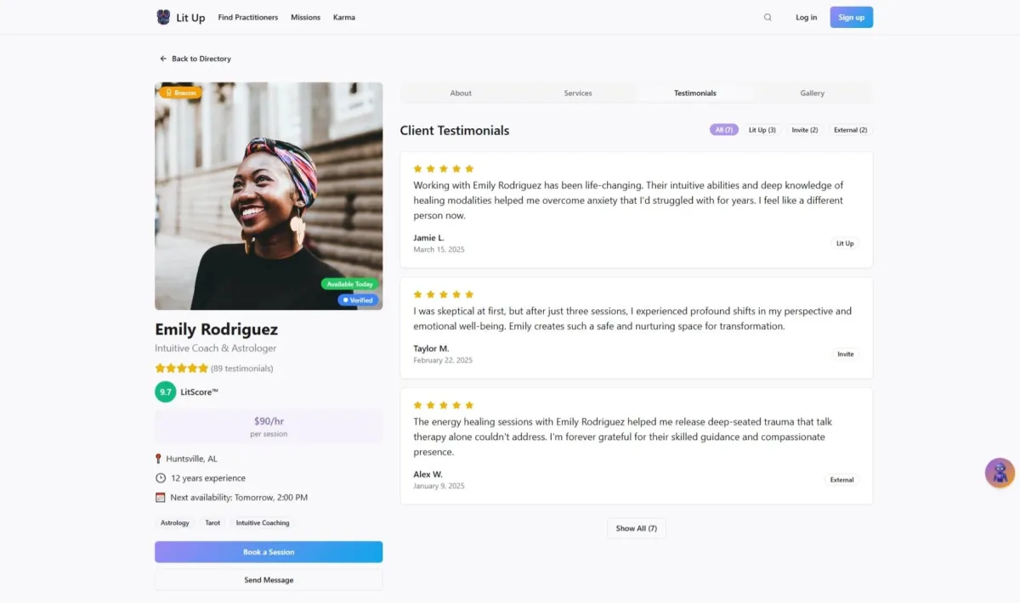
Task: Click the back arrow icon
Action: point(163,59)
